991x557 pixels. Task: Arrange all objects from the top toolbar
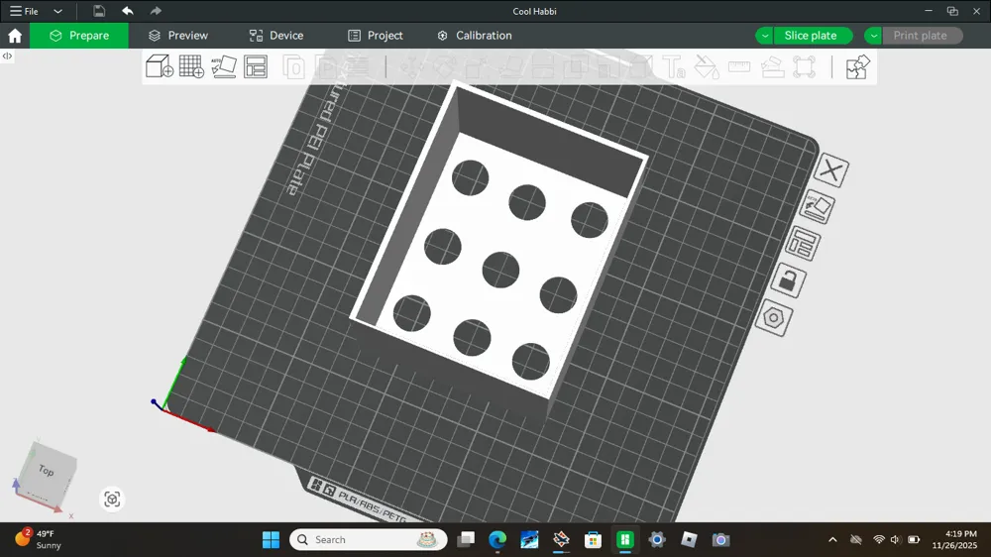pos(256,66)
